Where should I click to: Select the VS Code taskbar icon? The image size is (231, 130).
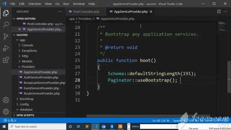[95, 127]
